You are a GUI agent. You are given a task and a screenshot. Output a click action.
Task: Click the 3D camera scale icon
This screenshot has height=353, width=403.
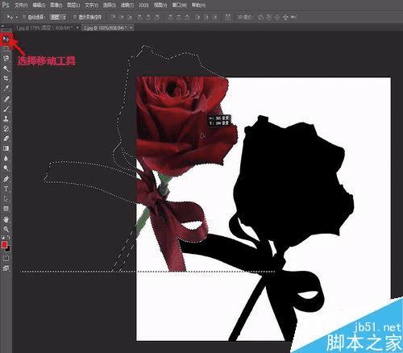293,17
